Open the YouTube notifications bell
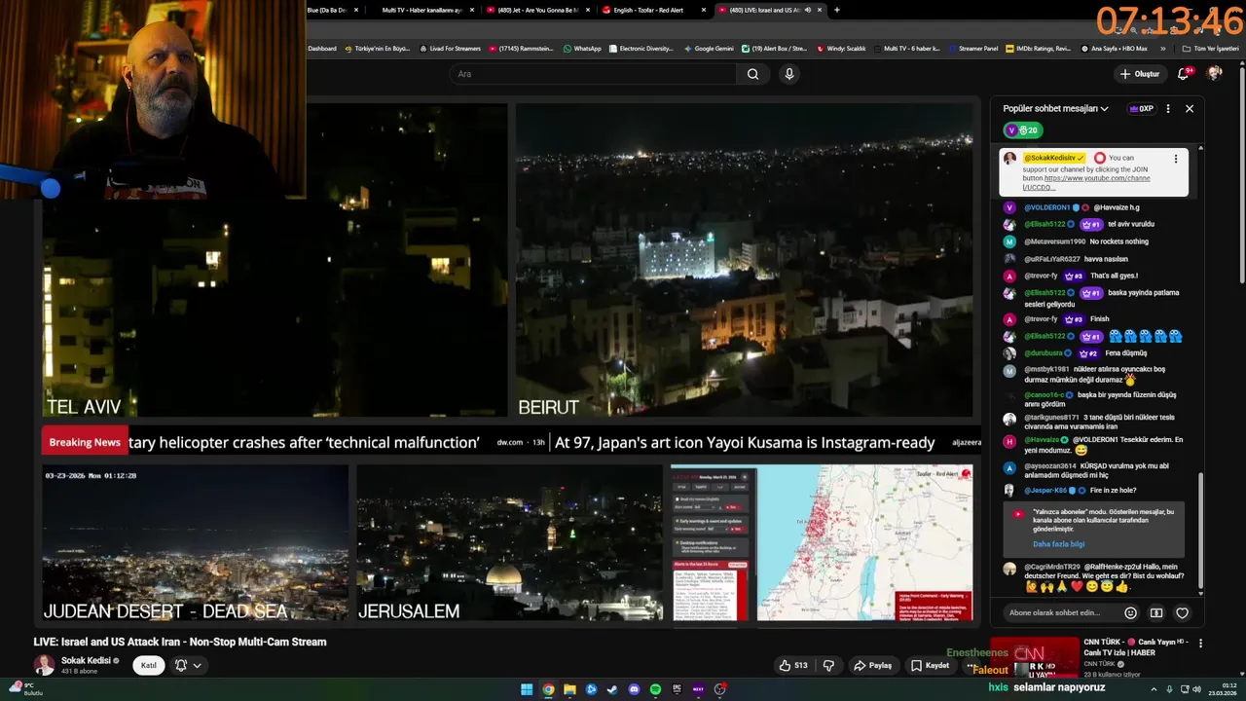Image resolution: width=1246 pixels, height=701 pixels. point(1184,74)
